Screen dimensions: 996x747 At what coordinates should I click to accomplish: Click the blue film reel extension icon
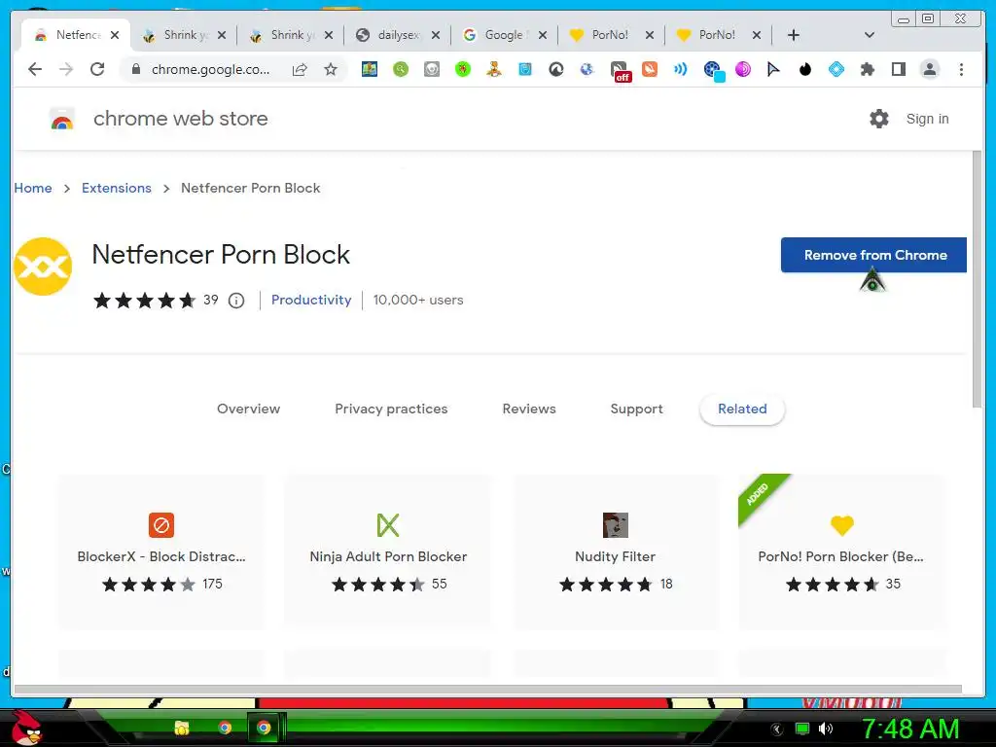[713, 70]
